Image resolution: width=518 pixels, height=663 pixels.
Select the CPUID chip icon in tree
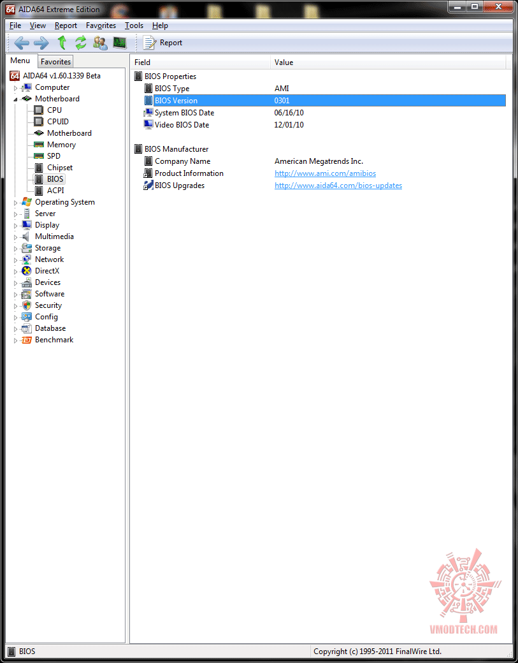[39, 121]
